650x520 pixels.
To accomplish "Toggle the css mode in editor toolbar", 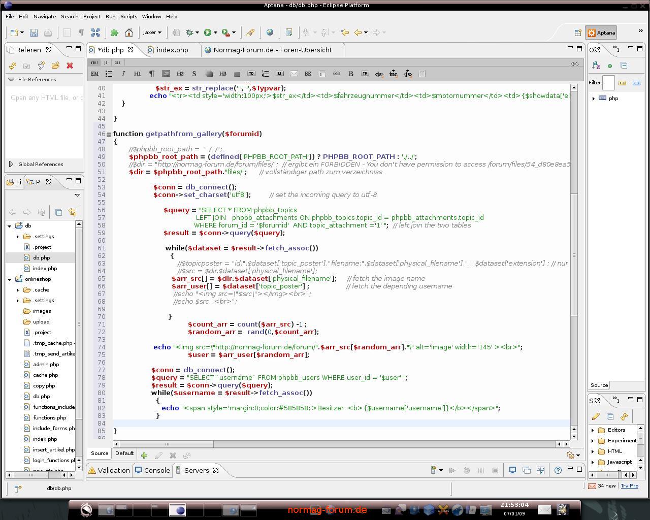I will tap(117, 62).
